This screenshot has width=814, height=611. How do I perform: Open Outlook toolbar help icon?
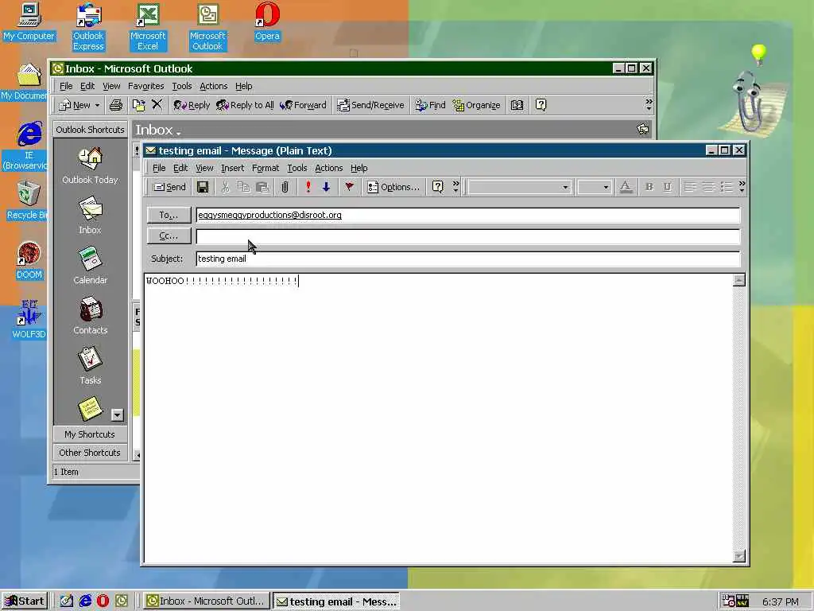pos(541,105)
